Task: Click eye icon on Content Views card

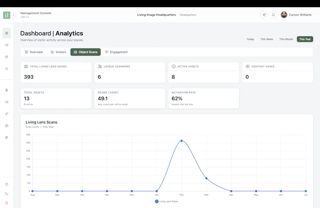Action: [x=248, y=66]
